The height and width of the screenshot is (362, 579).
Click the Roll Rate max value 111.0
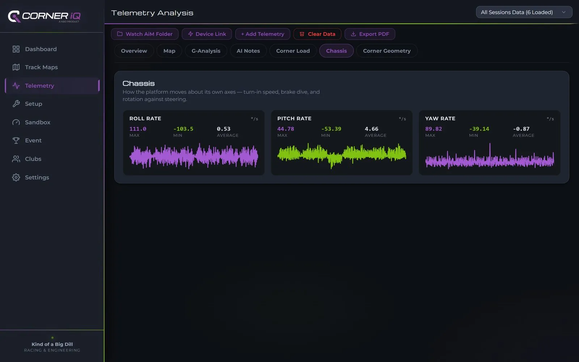[138, 129]
